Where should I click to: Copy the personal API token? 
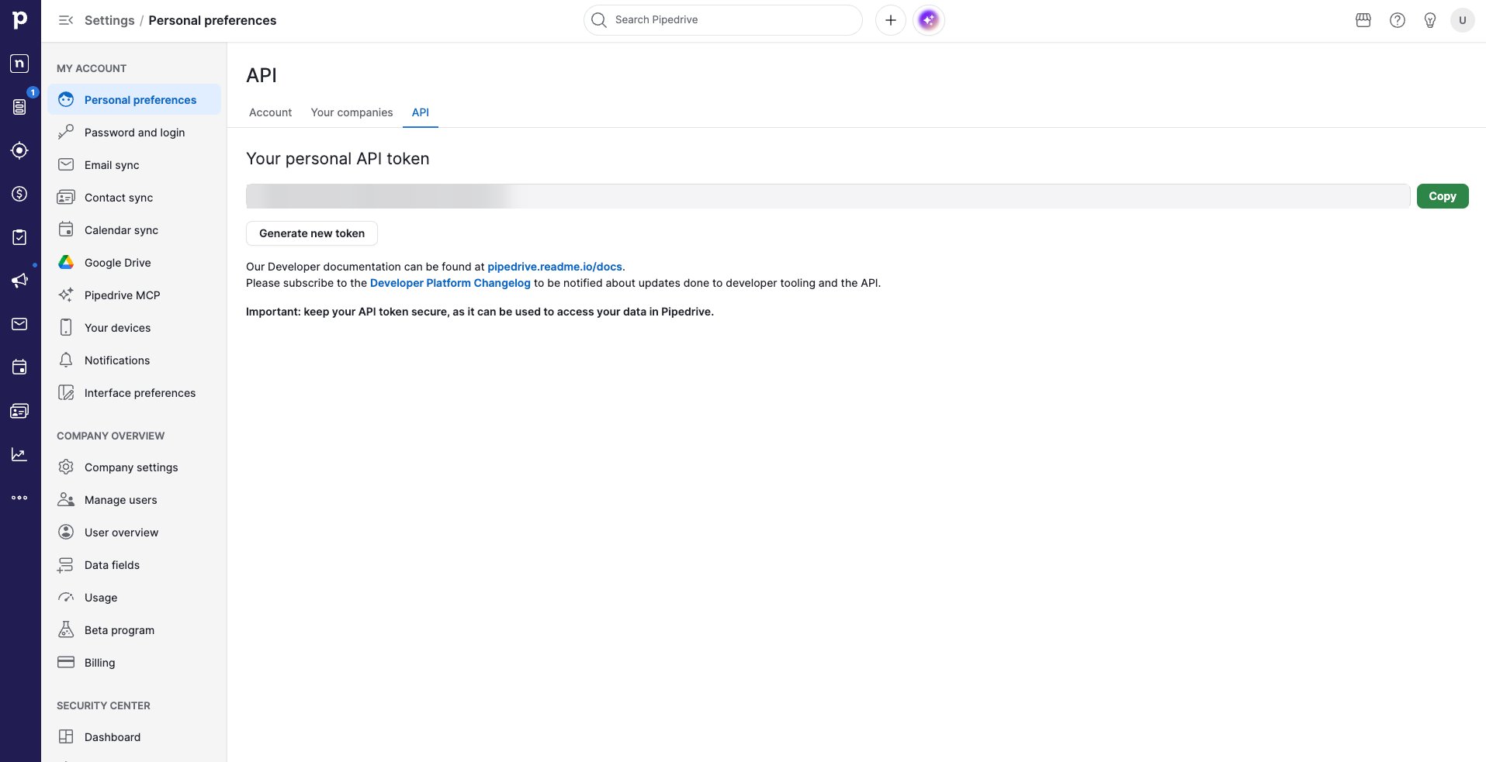[1443, 196]
